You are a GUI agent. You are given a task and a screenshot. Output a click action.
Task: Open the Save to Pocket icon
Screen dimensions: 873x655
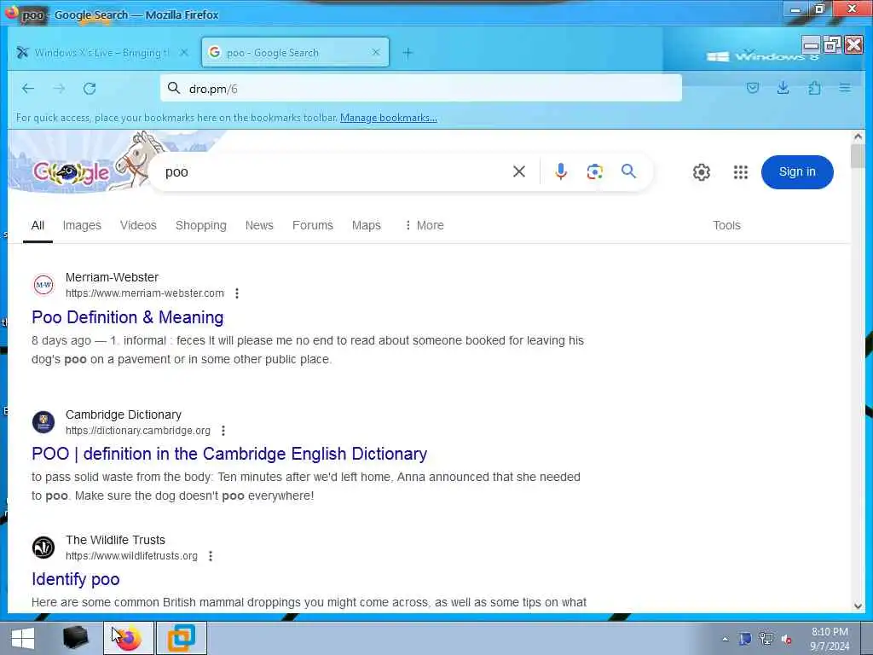coord(752,88)
